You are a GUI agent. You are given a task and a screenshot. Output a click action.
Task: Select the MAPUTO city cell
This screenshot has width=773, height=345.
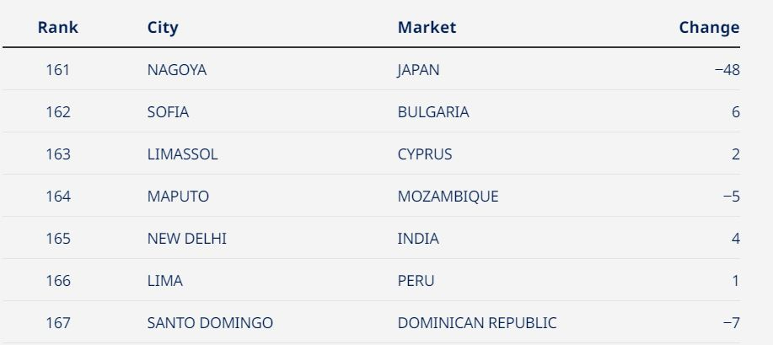pos(178,197)
